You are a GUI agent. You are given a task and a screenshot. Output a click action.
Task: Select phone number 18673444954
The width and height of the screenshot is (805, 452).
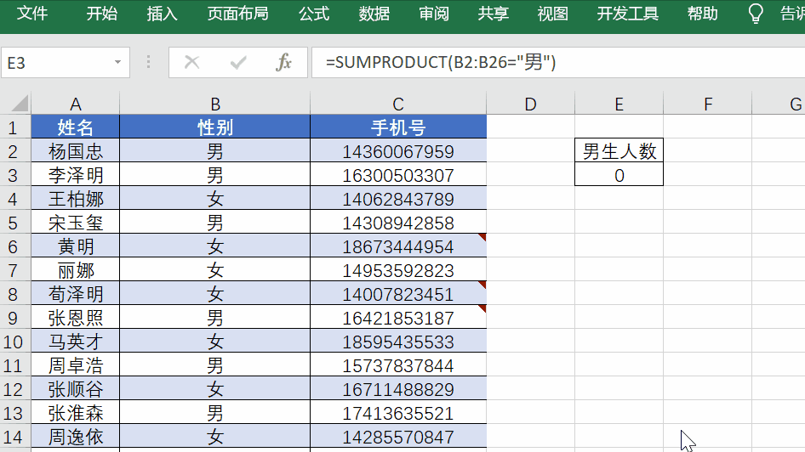(398, 246)
